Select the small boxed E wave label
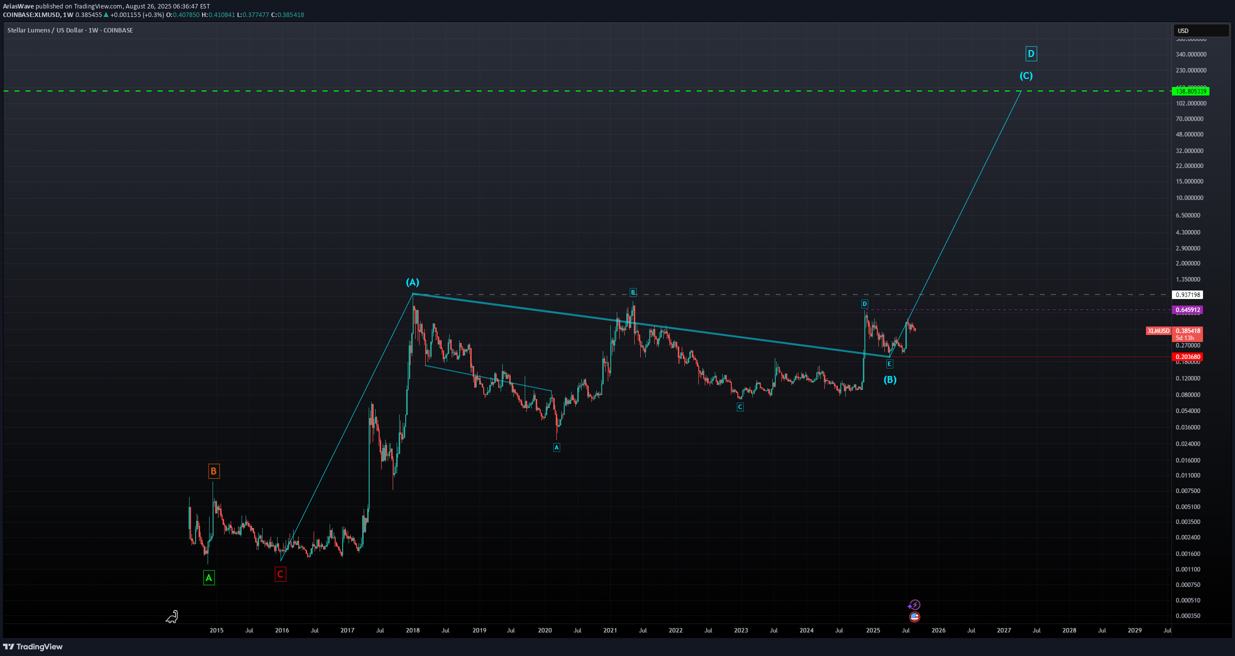The width and height of the screenshot is (1235, 656). tap(889, 364)
